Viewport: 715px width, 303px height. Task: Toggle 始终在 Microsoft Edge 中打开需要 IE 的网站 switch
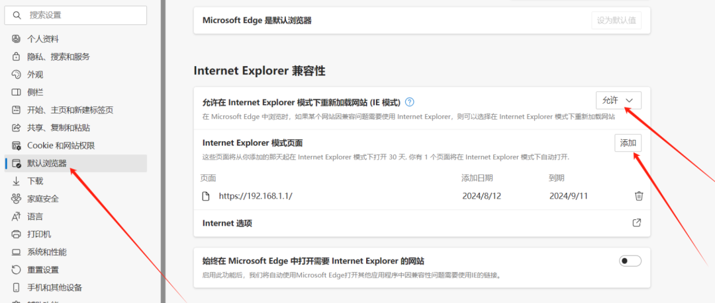point(630,261)
